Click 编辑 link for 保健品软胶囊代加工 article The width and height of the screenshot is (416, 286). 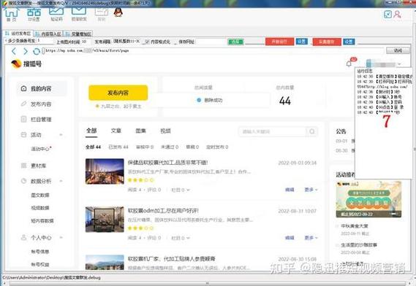click(x=290, y=190)
